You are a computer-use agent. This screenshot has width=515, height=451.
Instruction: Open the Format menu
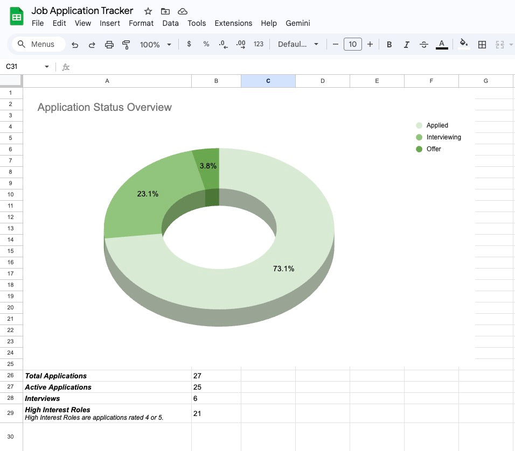pyautogui.click(x=141, y=23)
